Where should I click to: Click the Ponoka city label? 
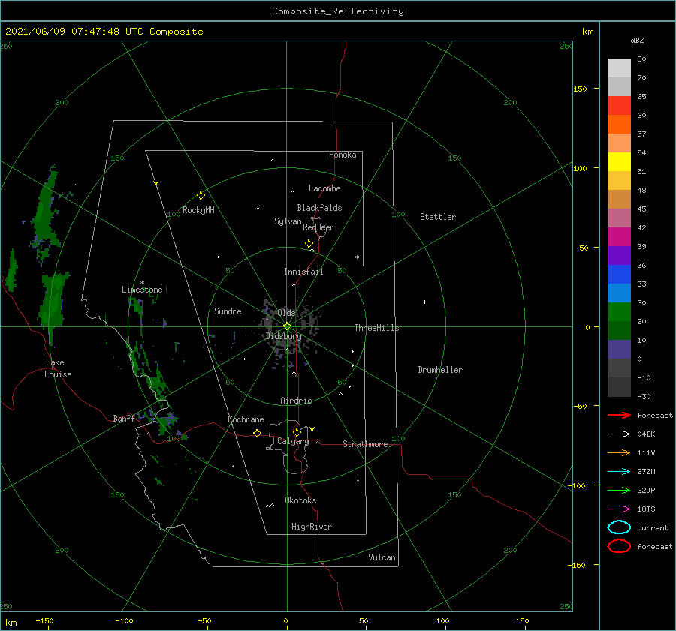343,155
